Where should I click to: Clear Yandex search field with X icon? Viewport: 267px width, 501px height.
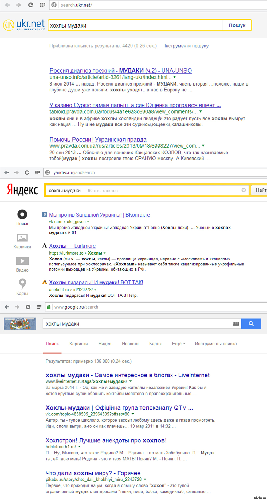coord(244,190)
